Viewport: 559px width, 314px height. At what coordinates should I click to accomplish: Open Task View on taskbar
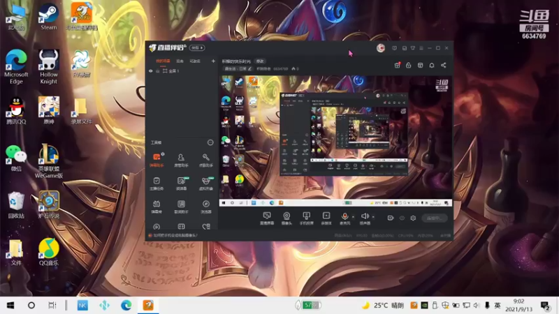click(x=52, y=305)
